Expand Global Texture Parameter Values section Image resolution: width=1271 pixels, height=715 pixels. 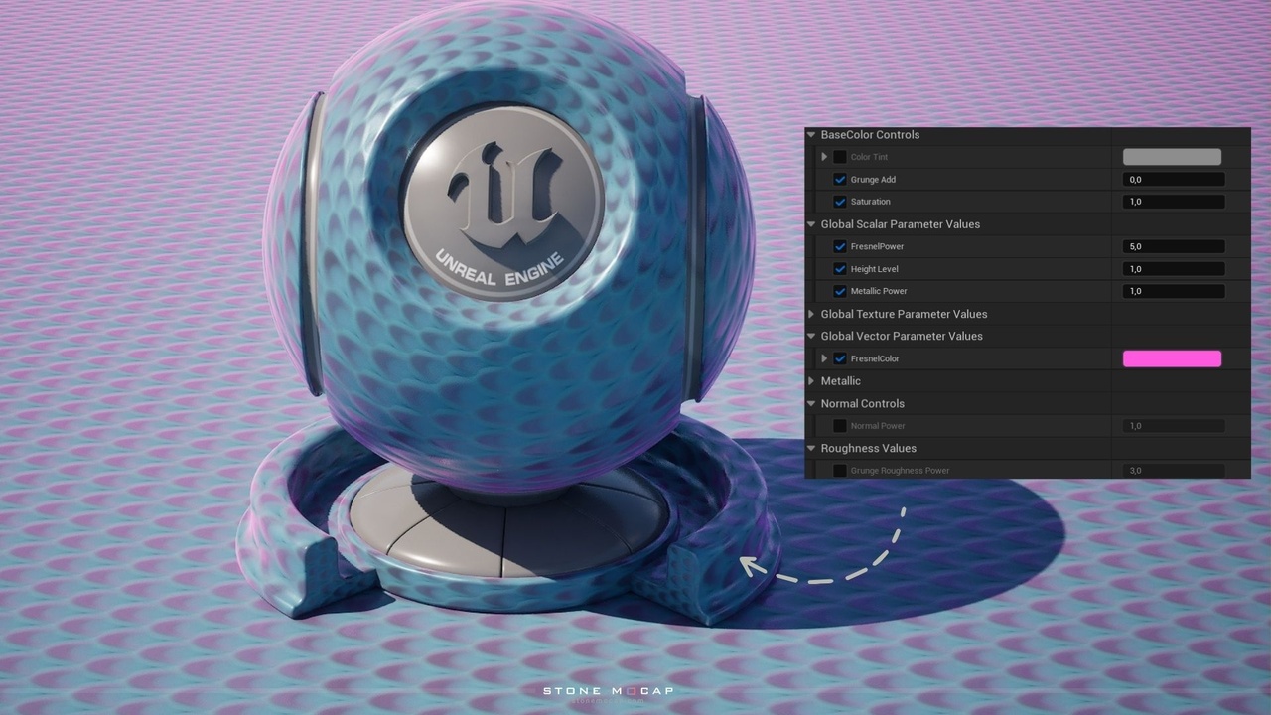coord(811,314)
